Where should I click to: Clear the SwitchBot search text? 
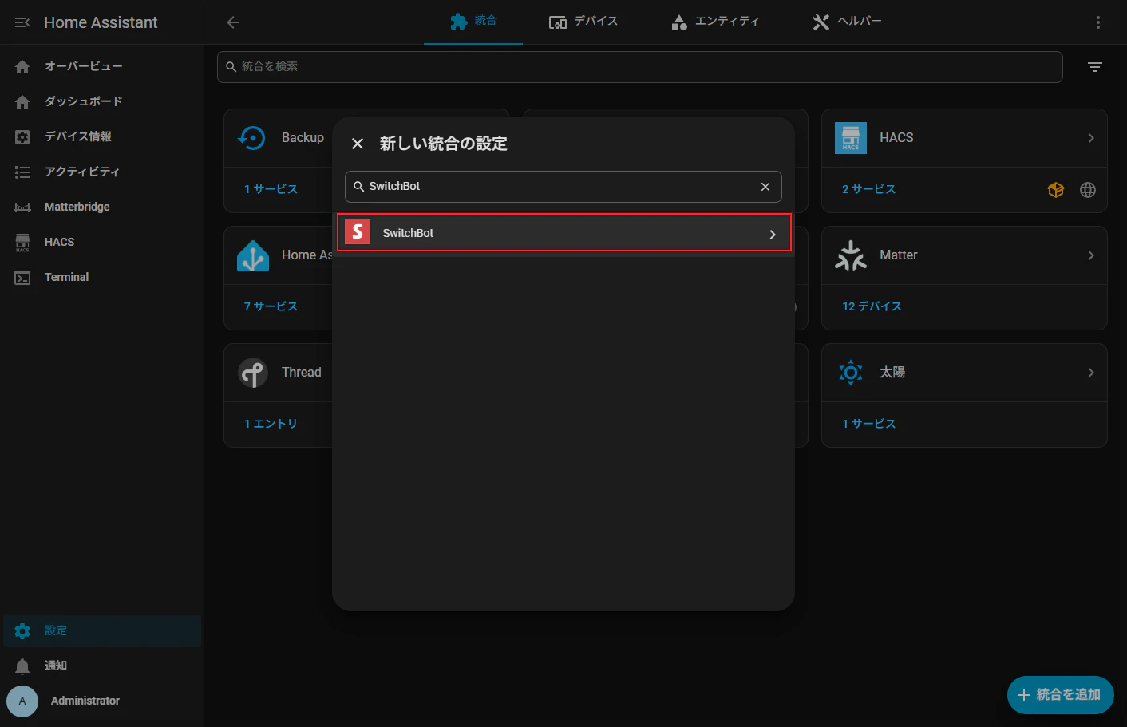point(765,187)
